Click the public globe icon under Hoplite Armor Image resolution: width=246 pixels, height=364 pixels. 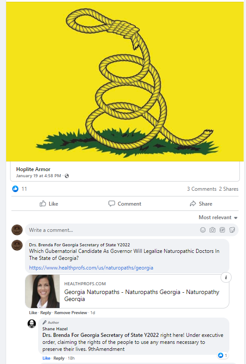point(67,176)
